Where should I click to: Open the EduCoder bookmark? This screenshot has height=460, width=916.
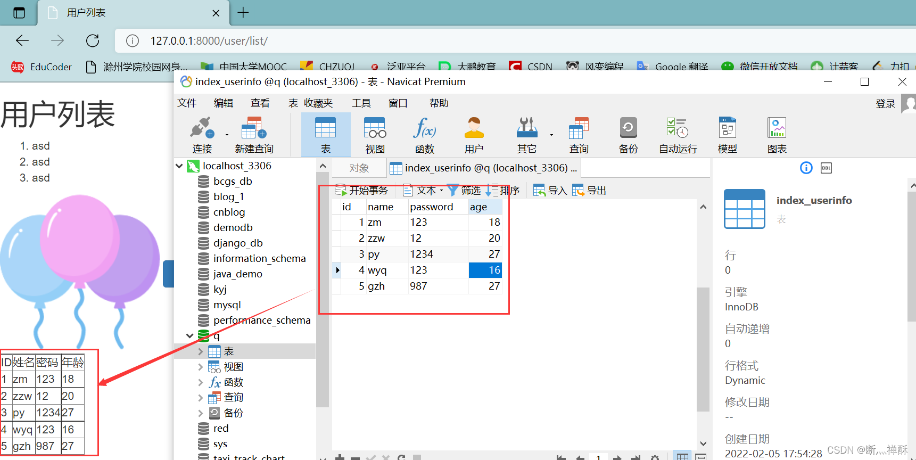pos(42,67)
